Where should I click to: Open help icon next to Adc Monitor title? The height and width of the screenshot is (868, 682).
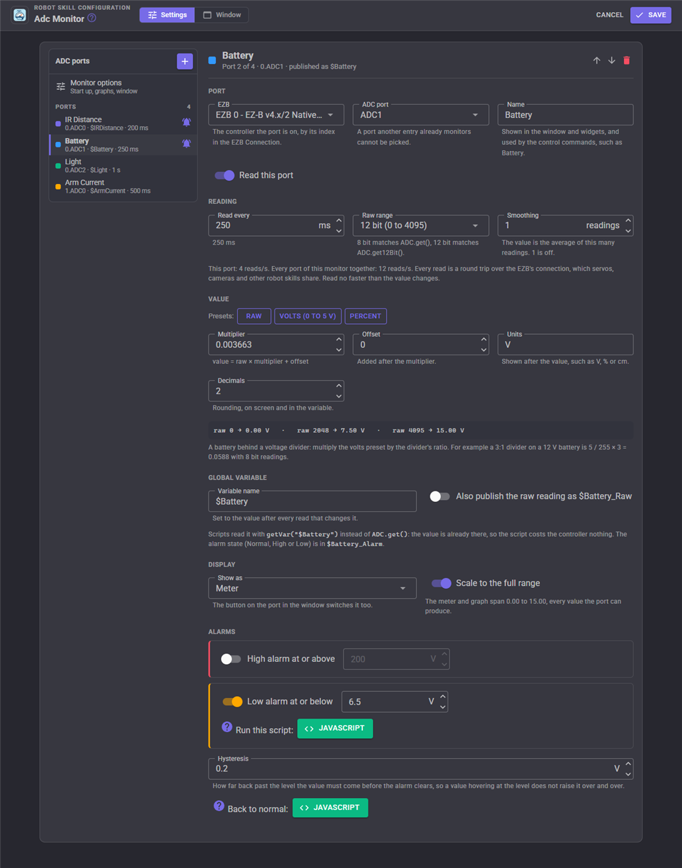click(92, 19)
